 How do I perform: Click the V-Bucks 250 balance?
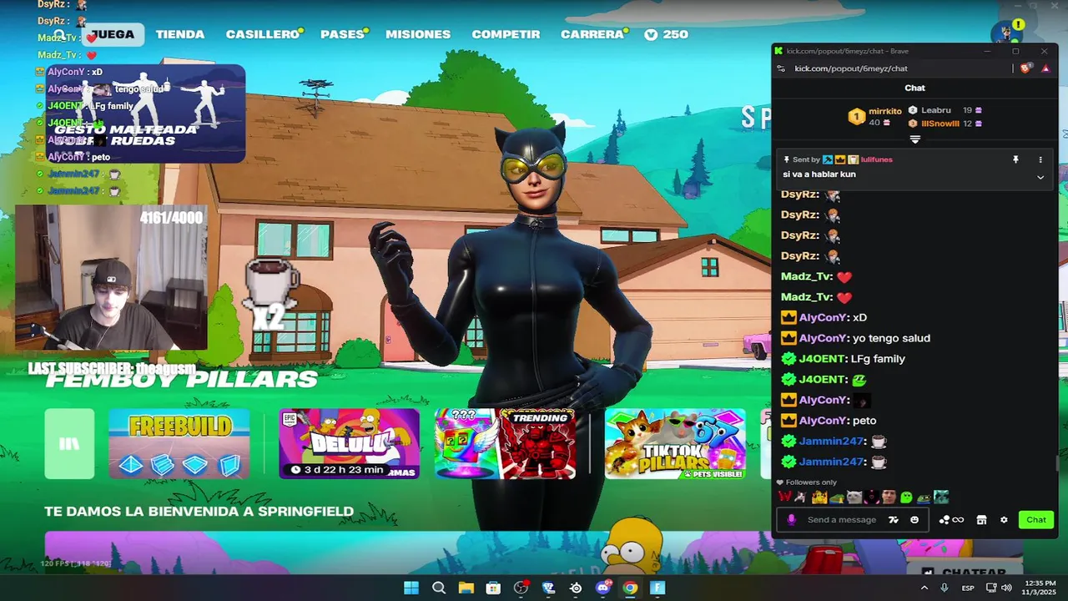tap(666, 34)
